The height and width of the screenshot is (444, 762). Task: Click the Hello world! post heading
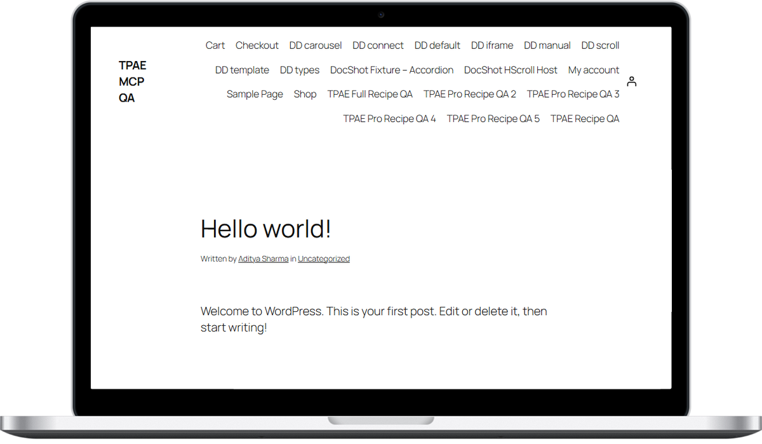266,229
